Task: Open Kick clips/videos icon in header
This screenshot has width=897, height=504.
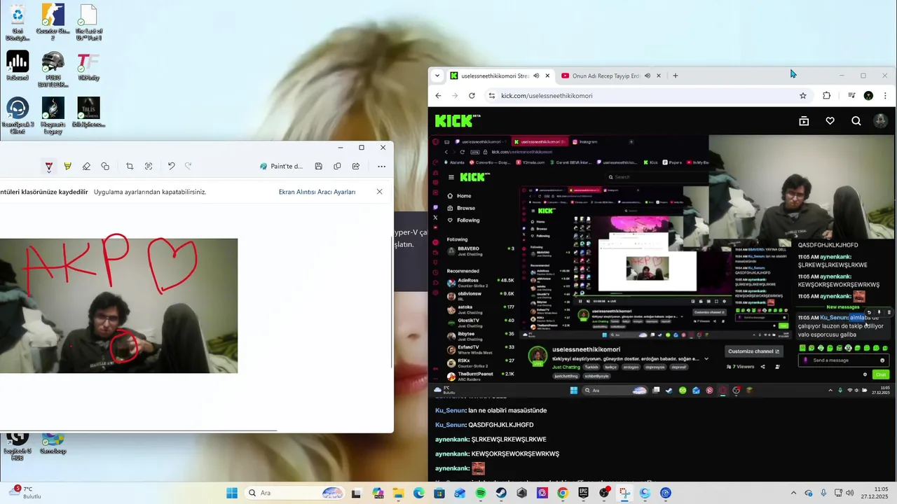Action: (x=804, y=121)
